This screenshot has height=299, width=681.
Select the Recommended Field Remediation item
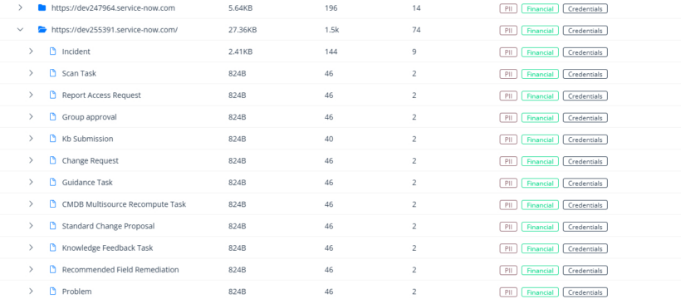coord(120,269)
